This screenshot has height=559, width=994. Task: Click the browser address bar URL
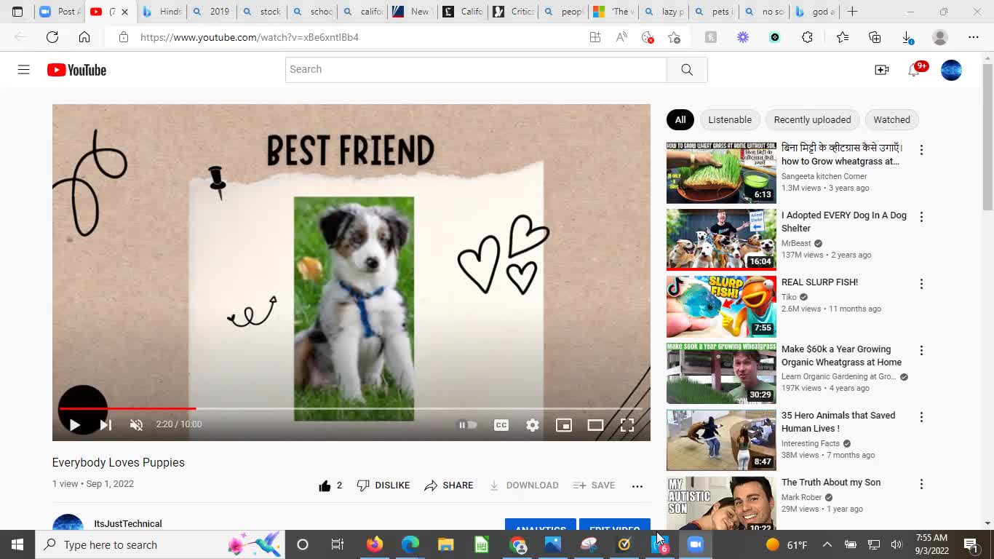pos(250,37)
